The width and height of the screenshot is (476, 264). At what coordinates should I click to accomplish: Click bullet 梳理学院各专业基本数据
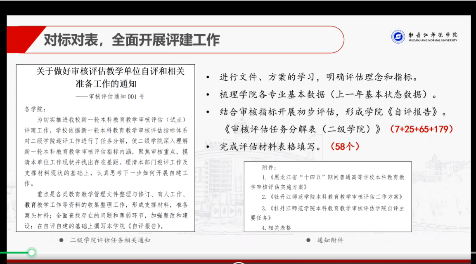[328, 94]
